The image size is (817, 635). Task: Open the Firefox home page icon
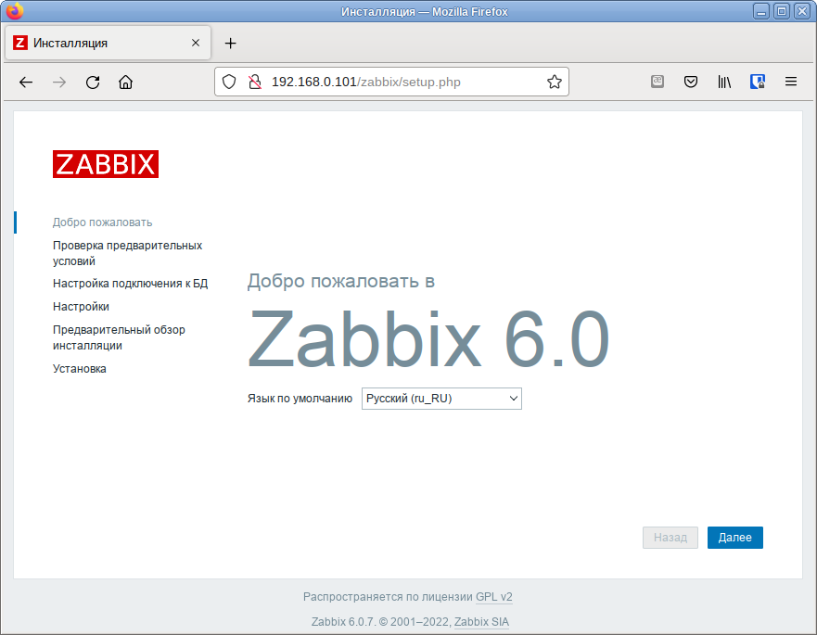click(125, 82)
